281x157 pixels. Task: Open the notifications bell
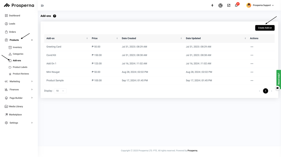pyautogui.click(x=236, y=5)
